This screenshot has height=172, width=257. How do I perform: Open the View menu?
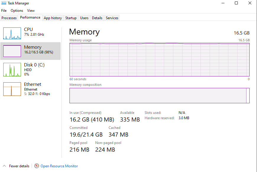[x=31, y=11]
